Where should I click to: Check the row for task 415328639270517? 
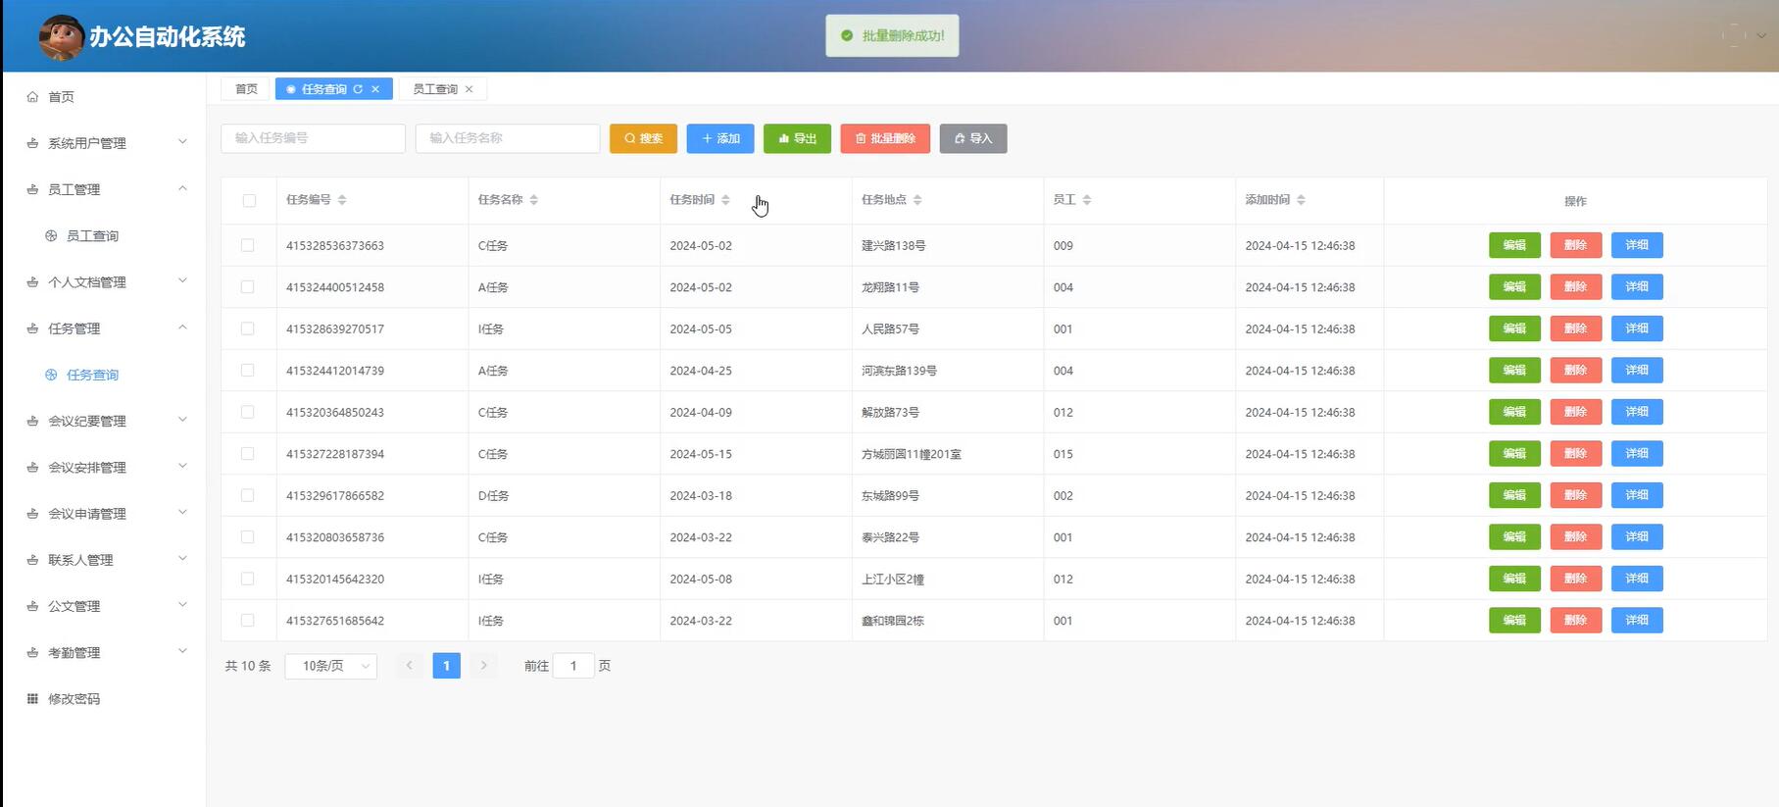tap(248, 328)
